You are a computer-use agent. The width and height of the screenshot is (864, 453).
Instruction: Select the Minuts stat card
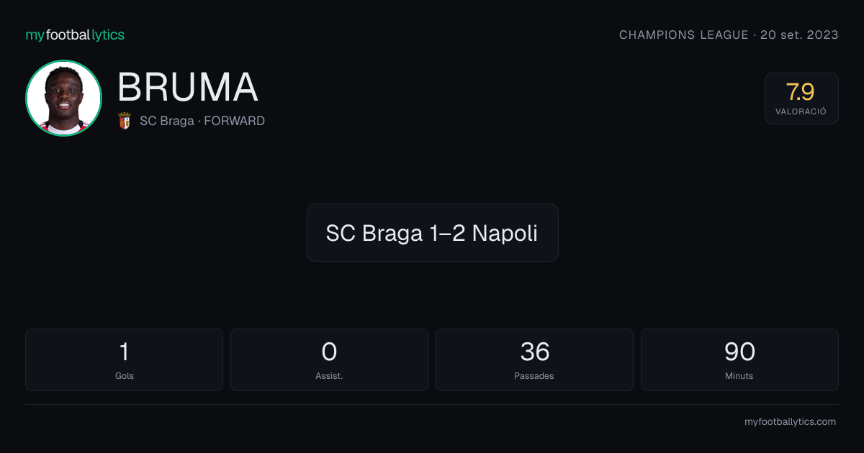pyautogui.click(x=739, y=360)
